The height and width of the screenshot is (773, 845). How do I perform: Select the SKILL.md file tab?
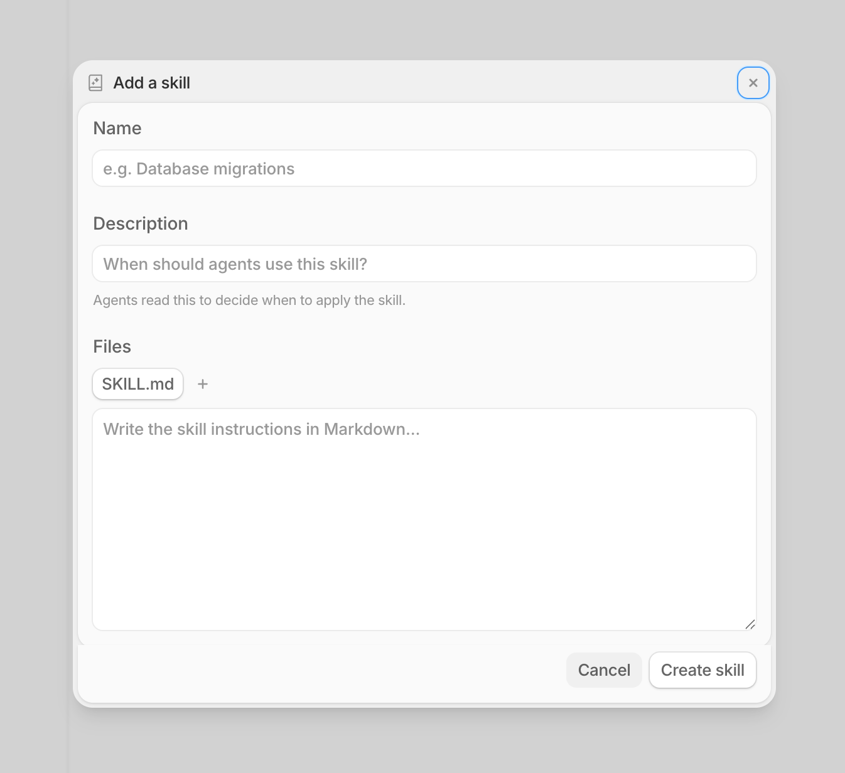[138, 384]
